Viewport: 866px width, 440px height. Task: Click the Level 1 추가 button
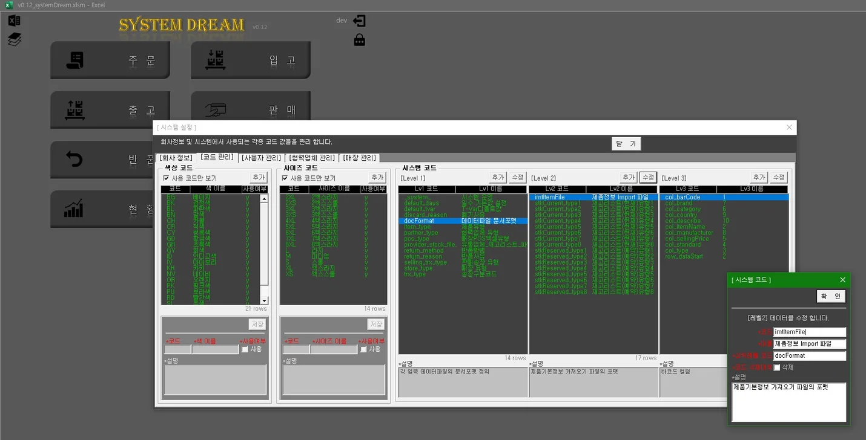coord(498,178)
